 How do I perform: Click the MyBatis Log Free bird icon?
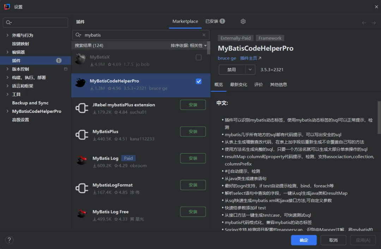click(82, 214)
